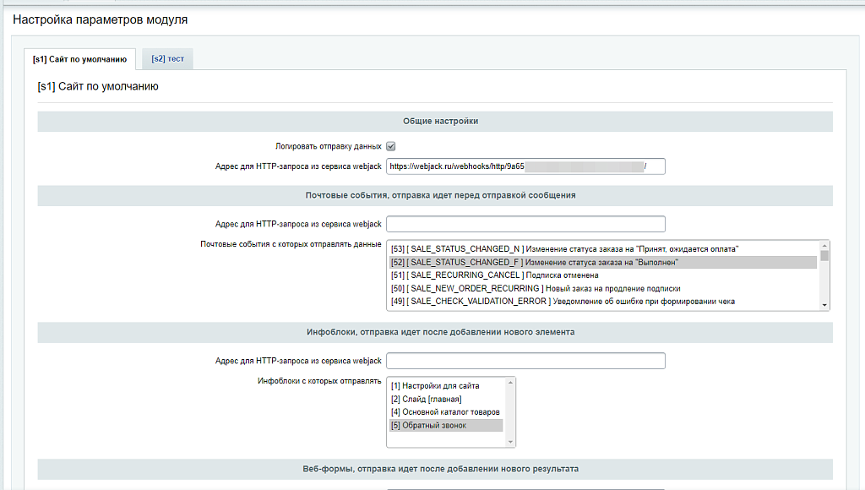865x490 pixels.
Task: Choose infoblock [4] Основной каталог товаров
Action: point(445,412)
